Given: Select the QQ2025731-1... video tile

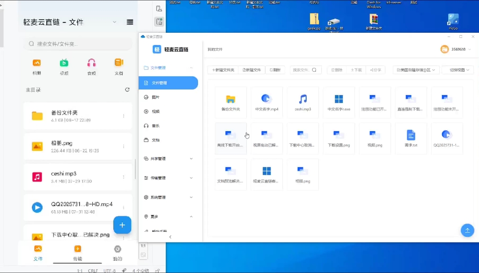Looking at the screenshot, I should [447, 138].
